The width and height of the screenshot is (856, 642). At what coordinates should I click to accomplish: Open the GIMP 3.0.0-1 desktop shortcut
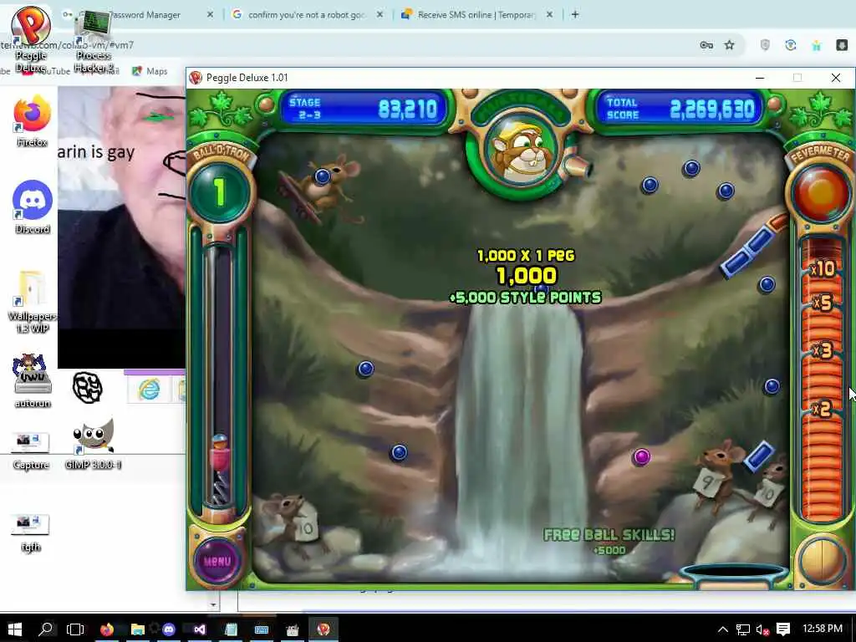(x=93, y=443)
